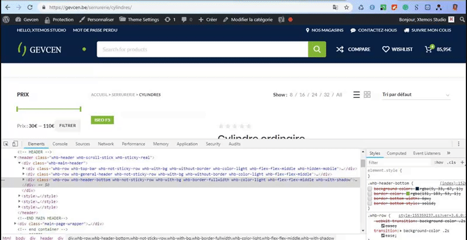Click the updates counter in the admin bar
This screenshot has width=467, height=240.
pyautogui.click(x=170, y=20)
